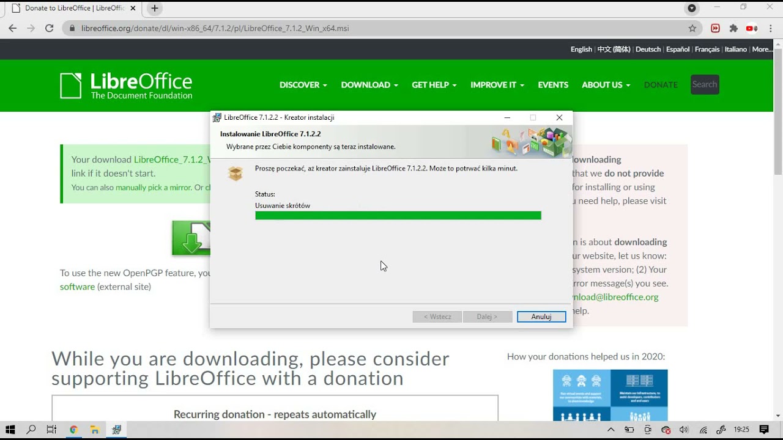Open the volume control in system tray
This screenshot has width=783, height=440.
[x=684, y=430]
